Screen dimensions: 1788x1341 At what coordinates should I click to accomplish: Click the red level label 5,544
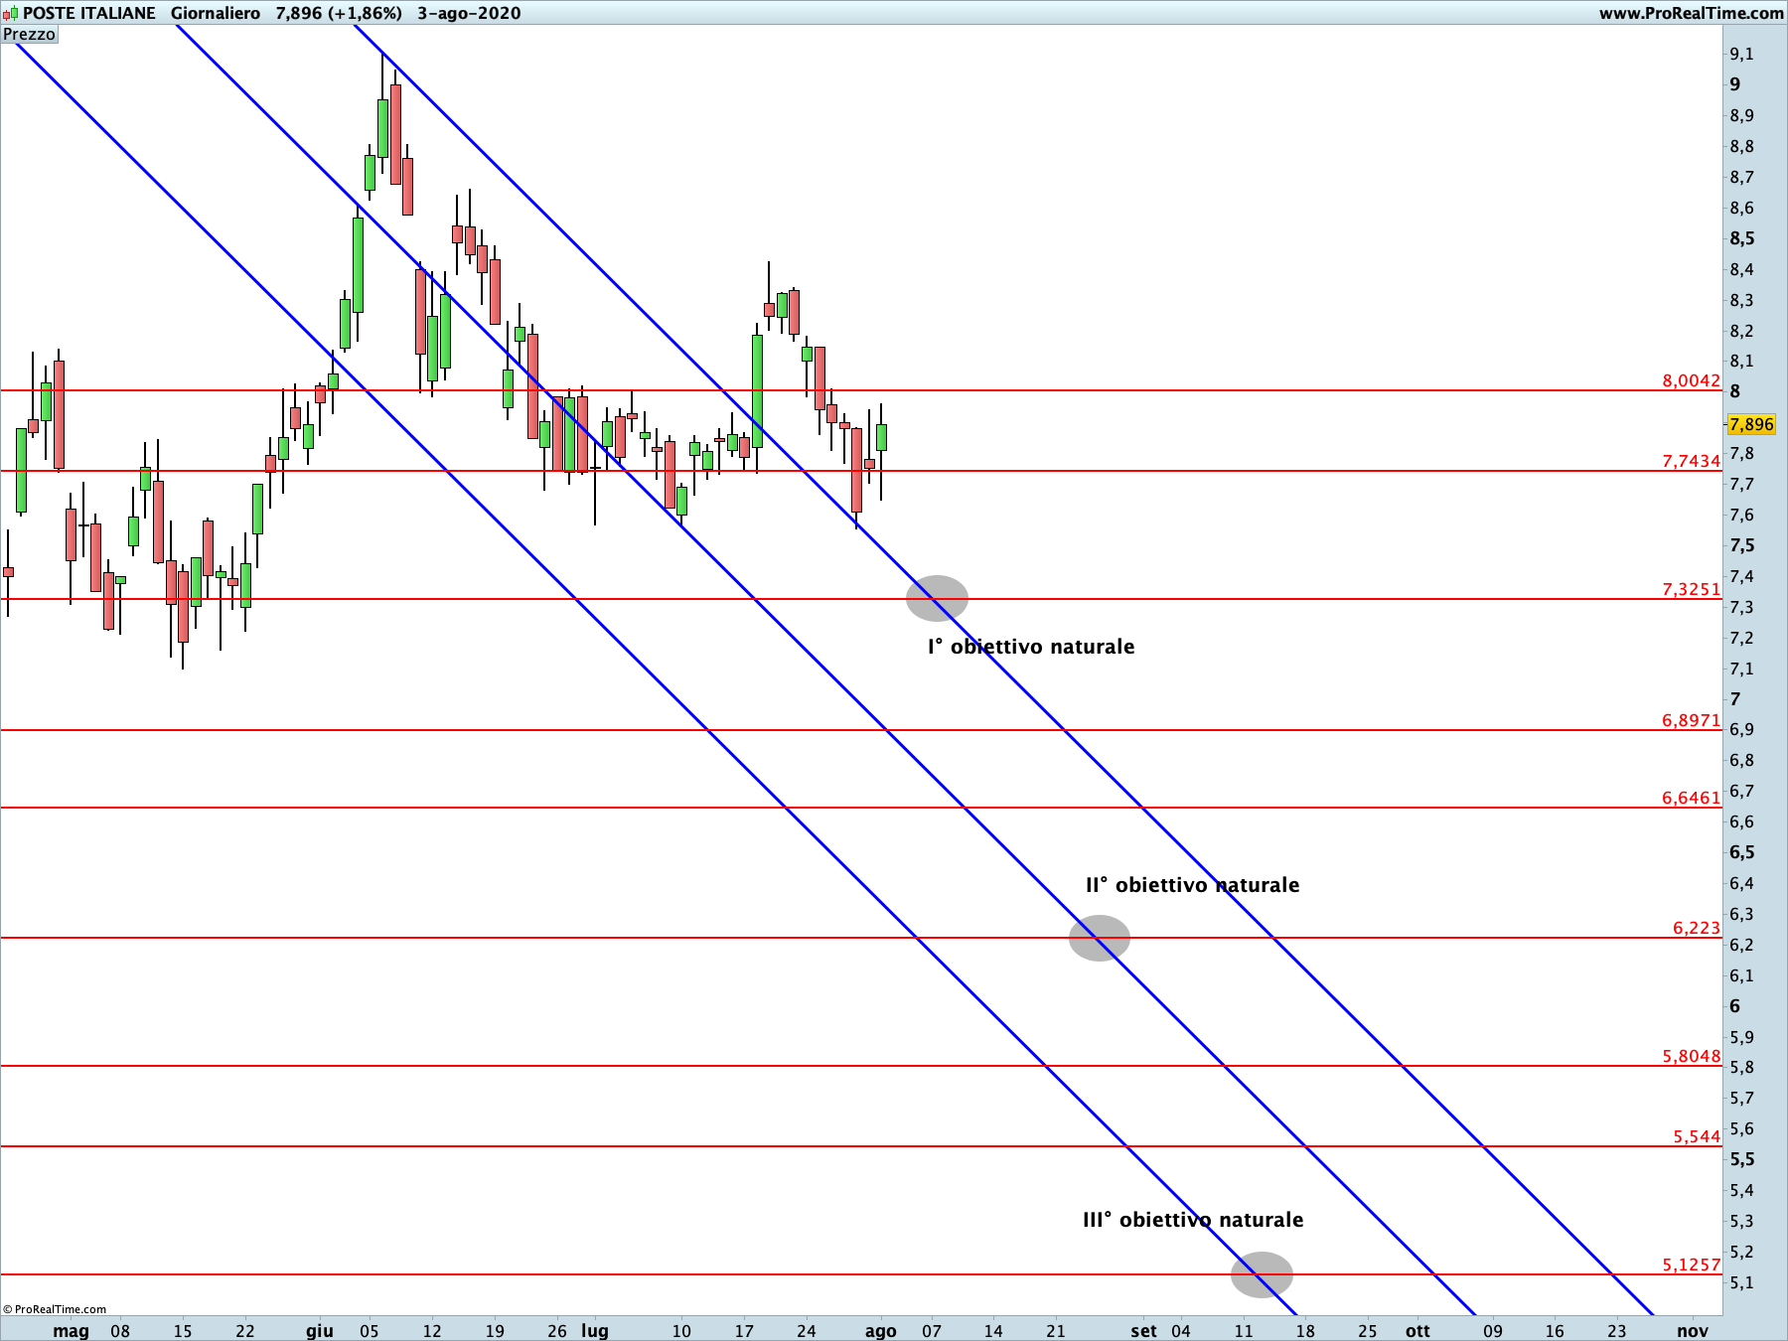(x=1696, y=1136)
